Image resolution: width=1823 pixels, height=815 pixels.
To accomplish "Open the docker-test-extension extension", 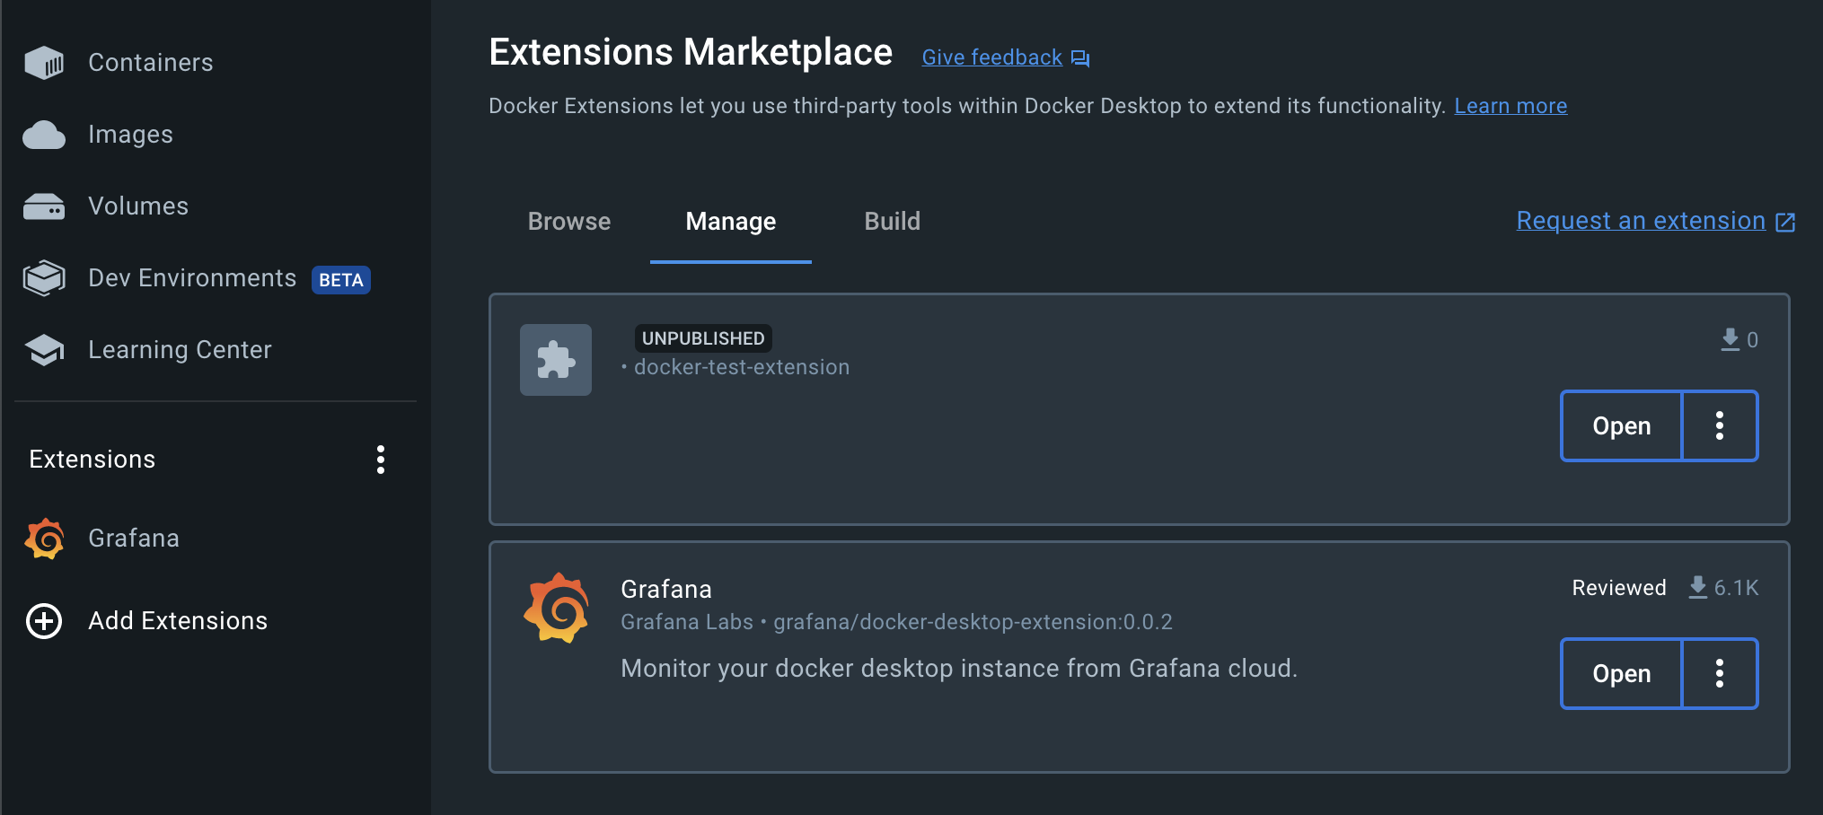I will [1621, 425].
